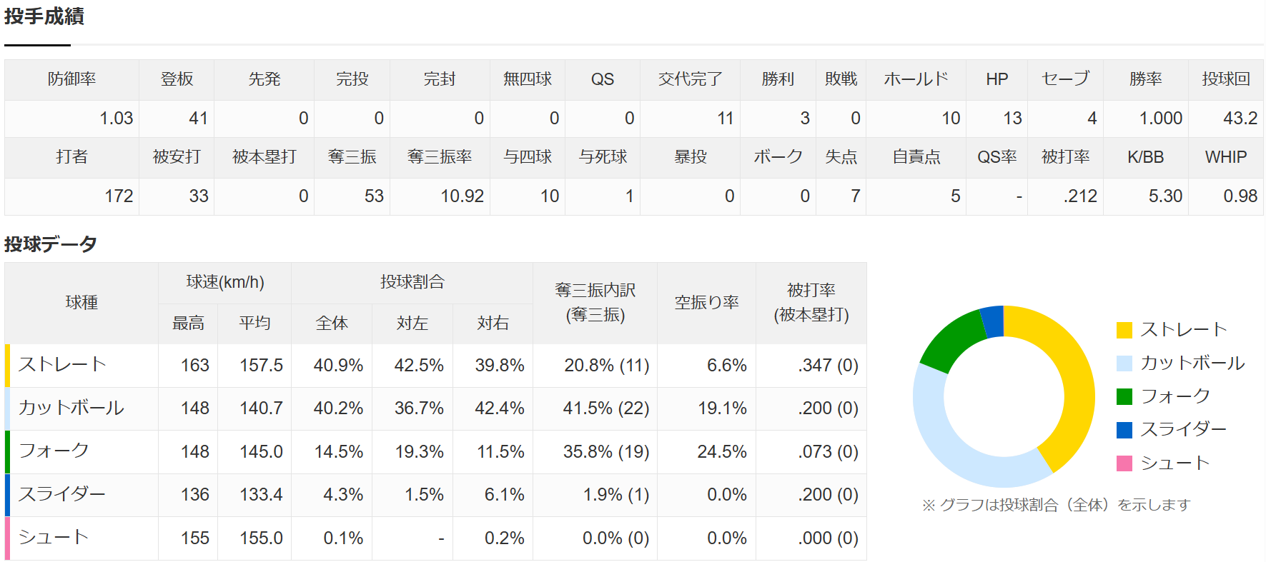This screenshot has width=1266, height=562.
Task: Select the フォーク pitch type row label
Action: click(x=54, y=451)
